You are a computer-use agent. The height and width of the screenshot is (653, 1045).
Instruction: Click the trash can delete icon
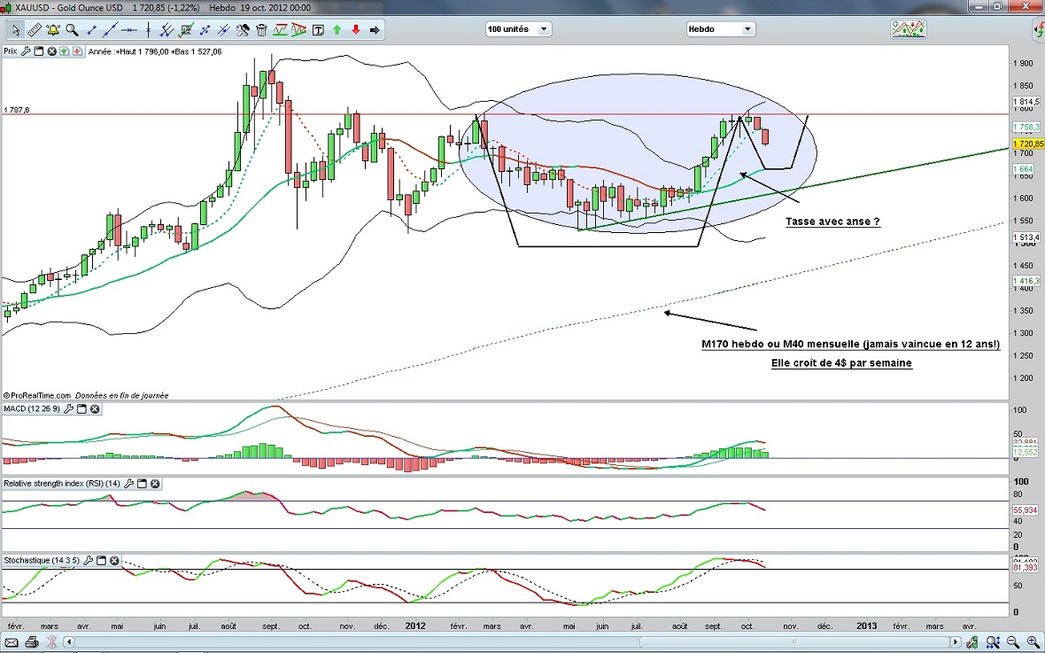[262, 30]
